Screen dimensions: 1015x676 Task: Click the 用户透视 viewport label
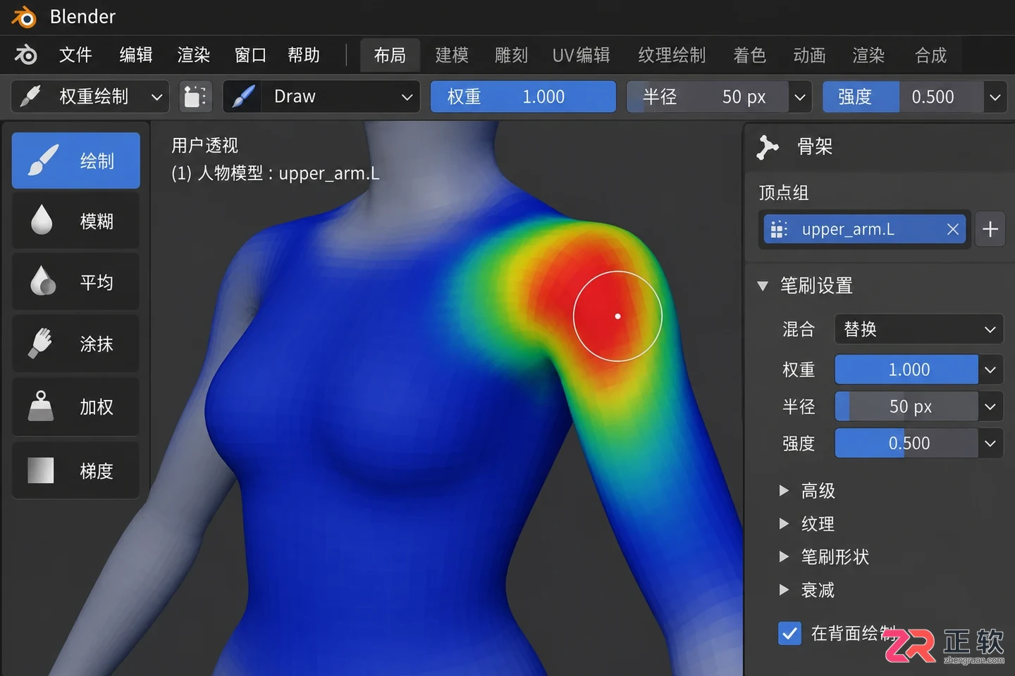point(204,146)
